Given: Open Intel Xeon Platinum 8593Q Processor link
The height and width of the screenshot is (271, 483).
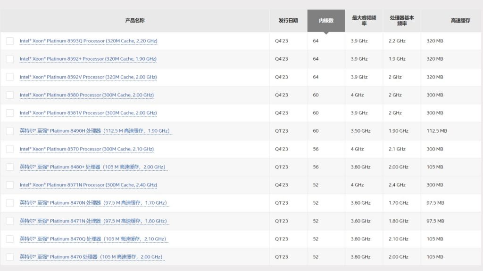Looking at the screenshot, I should tap(88, 41).
